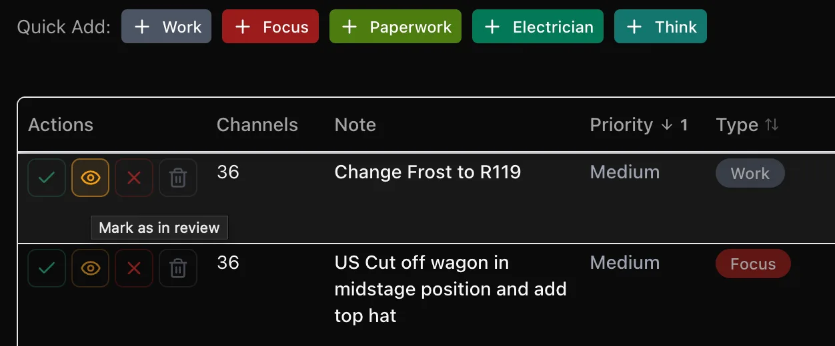
Task: Cancel the Change Frost to R119 note
Action: point(134,178)
